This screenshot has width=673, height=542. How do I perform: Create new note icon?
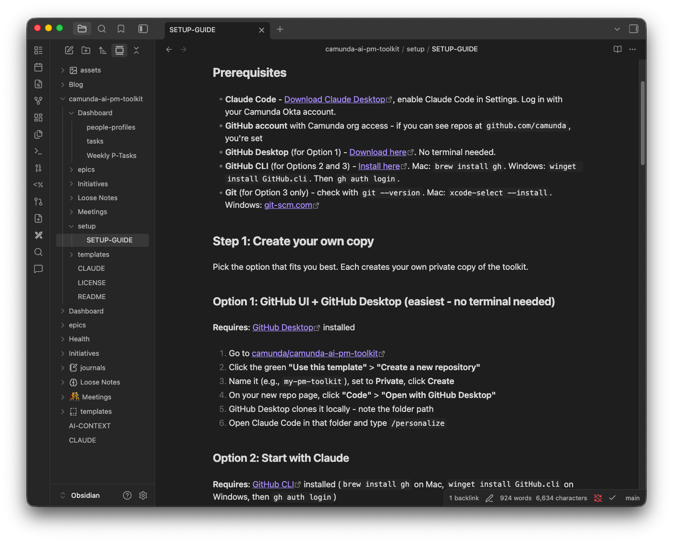pyautogui.click(x=69, y=50)
